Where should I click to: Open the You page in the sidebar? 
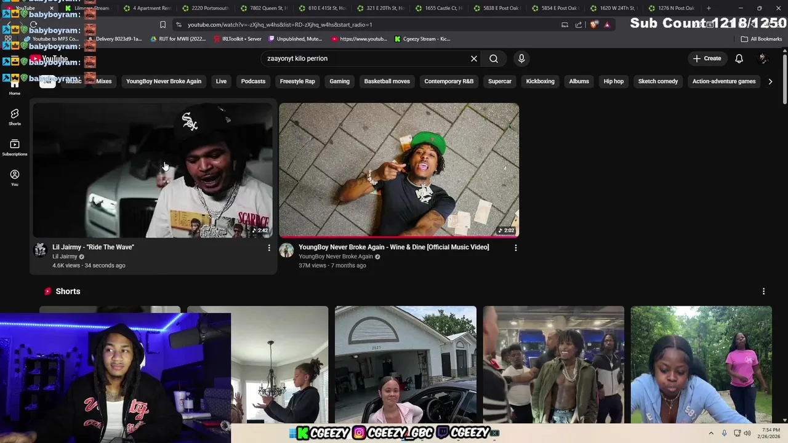(15, 178)
